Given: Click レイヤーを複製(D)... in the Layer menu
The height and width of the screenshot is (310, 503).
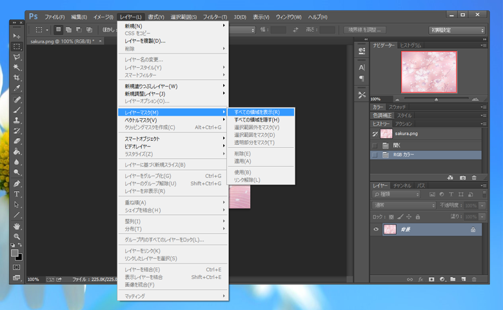Looking at the screenshot, I should [145, 41].
